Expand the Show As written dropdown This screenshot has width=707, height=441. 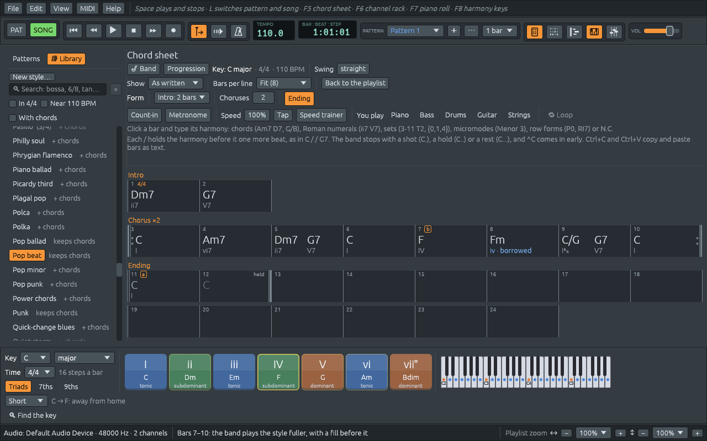(x=176, y=83)
